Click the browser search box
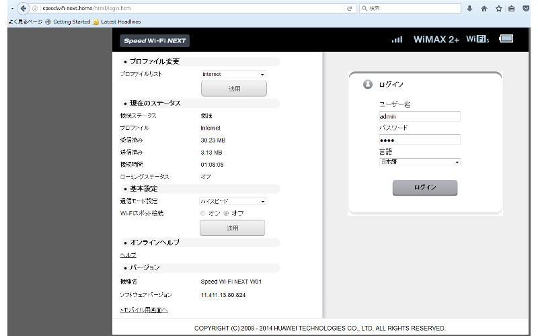The height and width of the screenshot is (336, 538). [410, 8]
